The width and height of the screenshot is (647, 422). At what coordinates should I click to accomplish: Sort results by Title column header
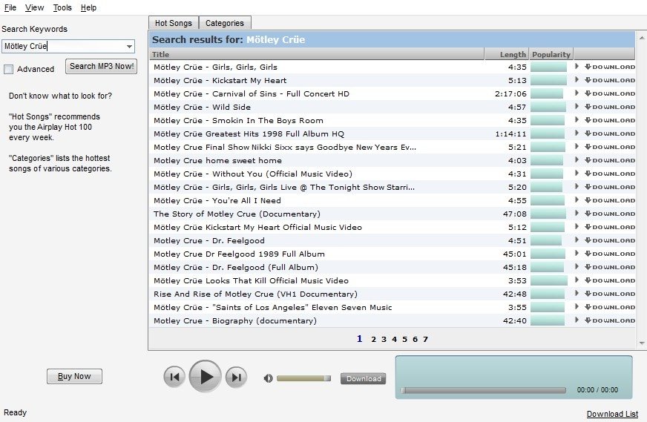click(317, 54)
